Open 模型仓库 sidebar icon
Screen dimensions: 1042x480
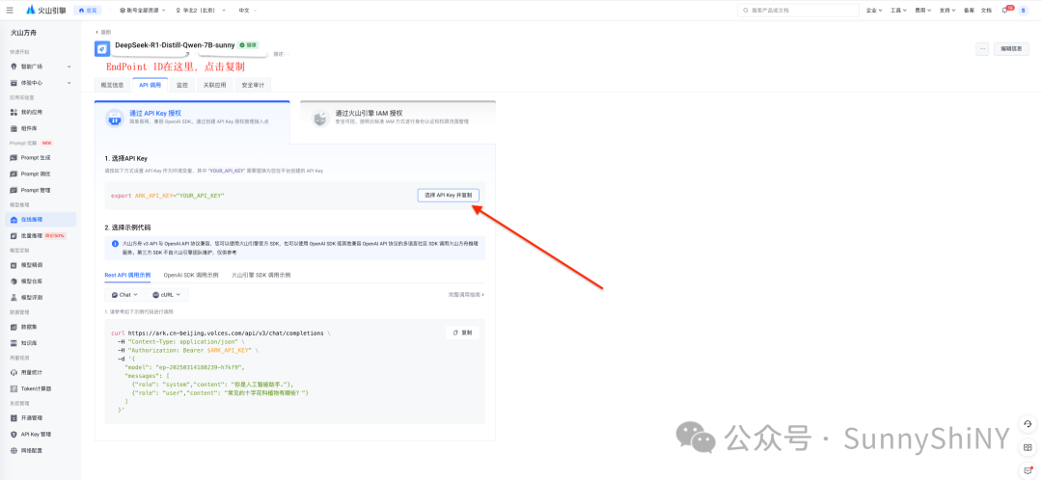14,281
